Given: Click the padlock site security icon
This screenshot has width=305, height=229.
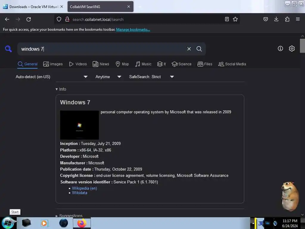Looking at the screenshot, I should pyautogui.click(x=67, y=19).
